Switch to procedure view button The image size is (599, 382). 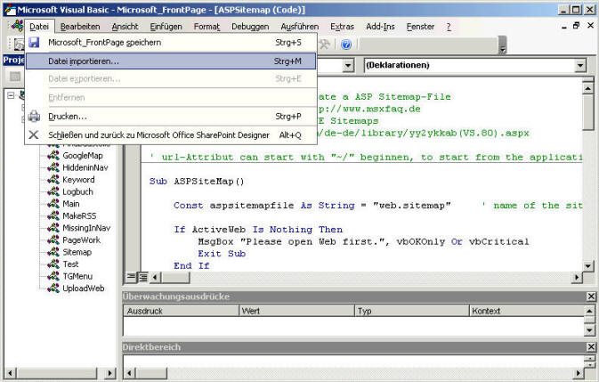[x=131, y=277]
